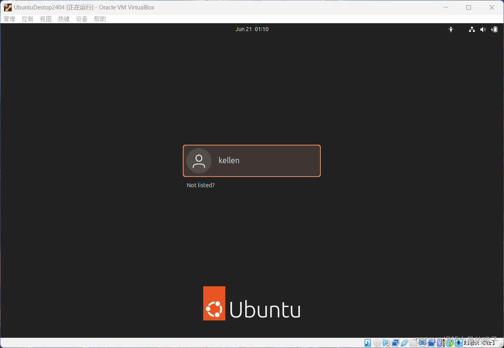Click the hard disk activity icon in VirtualBox status bar
The height and width of the screenshot is (348, 504).
coord(368,343)
